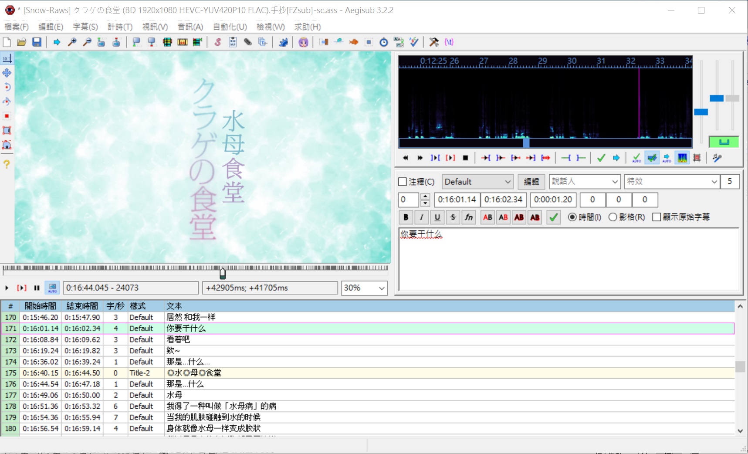This screenshot has height=454, width=748.
Task: Click the horizontal audio zoom slider
Action: pos(701,112)
